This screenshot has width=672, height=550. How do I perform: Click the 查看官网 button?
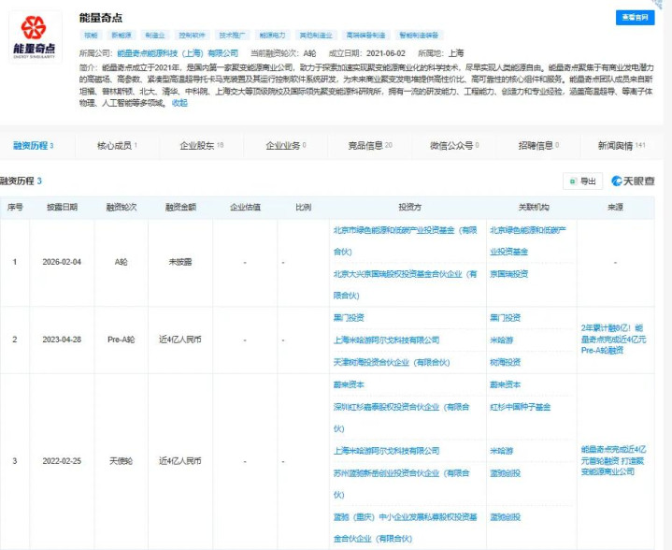tap(636, 18)
